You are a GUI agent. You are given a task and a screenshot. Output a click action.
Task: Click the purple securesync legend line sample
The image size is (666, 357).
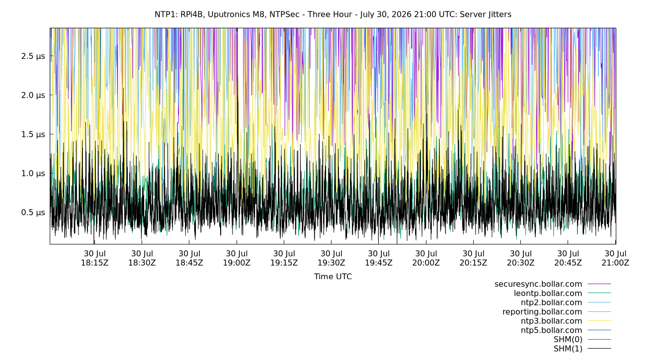(599, 284)
